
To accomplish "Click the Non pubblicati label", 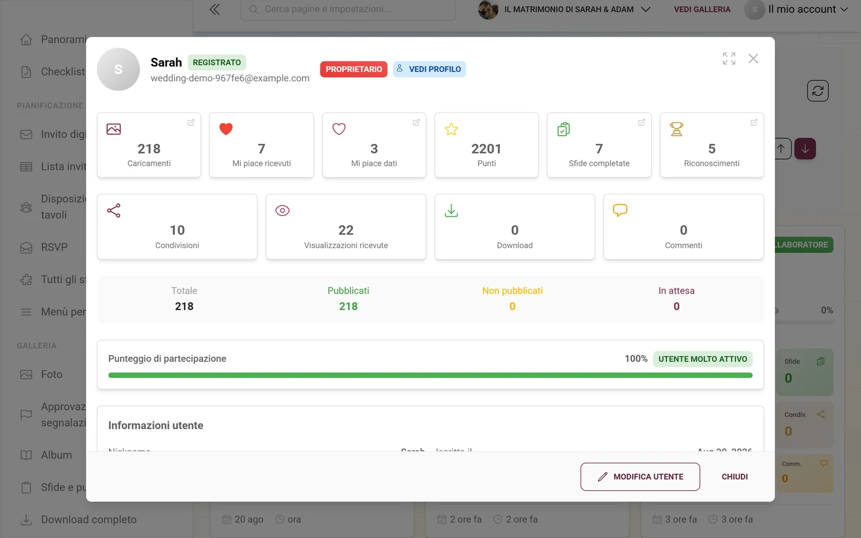I will pyautogui.click(x=512, y=291).
